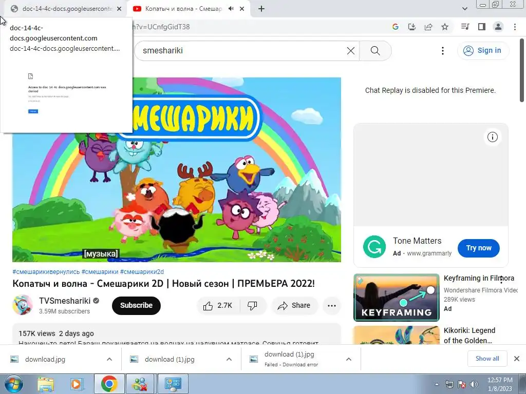Open Windows Explorer from the taskbar

tap(46, 384)
